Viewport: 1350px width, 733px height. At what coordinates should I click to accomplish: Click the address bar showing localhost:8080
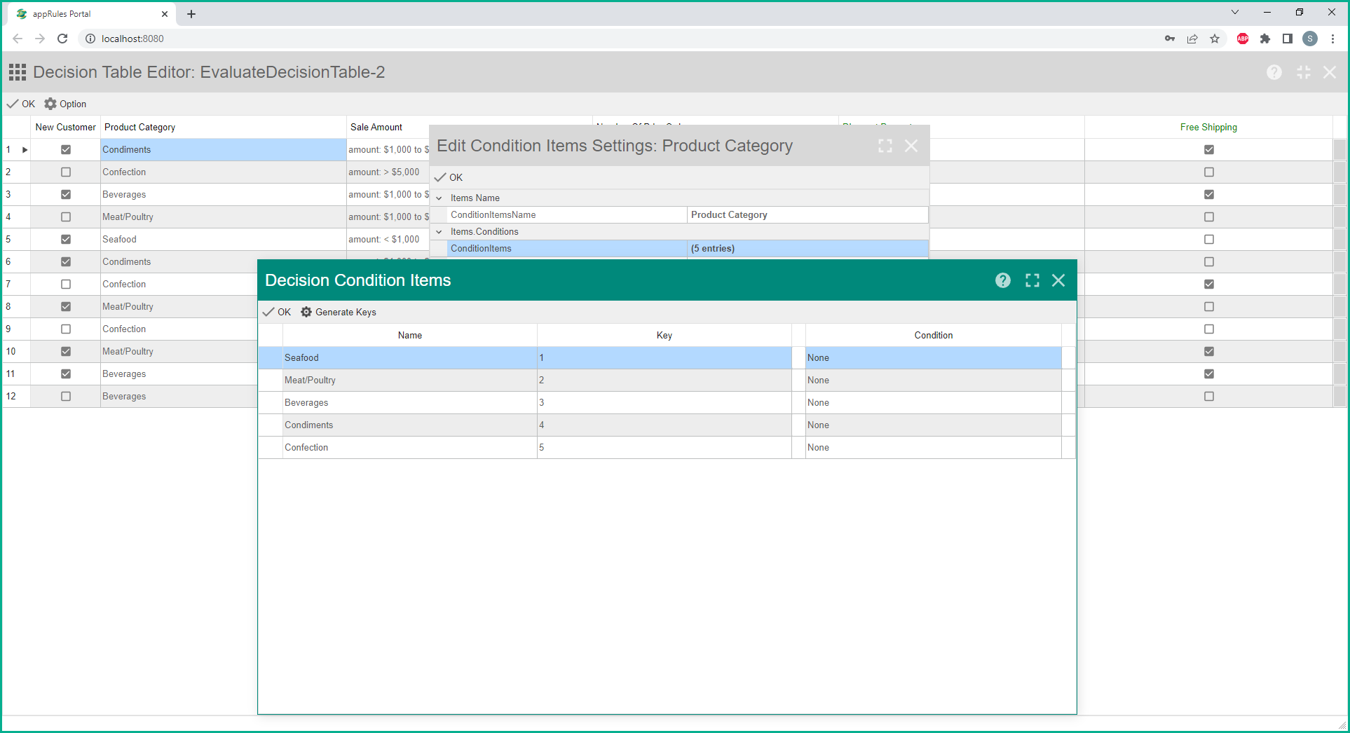(x=617, y=39)
